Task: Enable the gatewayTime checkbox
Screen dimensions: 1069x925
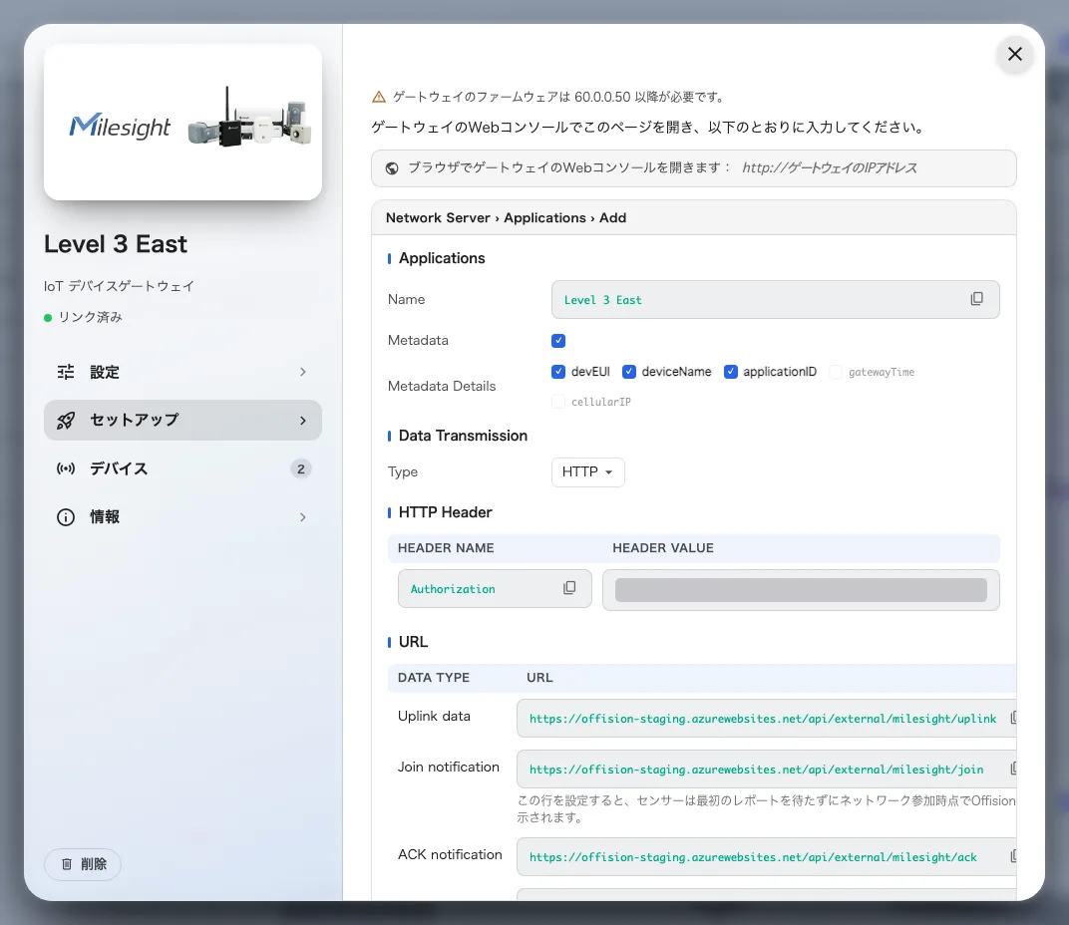Action: [x=836, y=372]
